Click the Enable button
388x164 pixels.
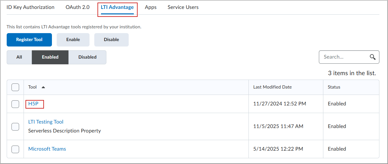[73, 40]
